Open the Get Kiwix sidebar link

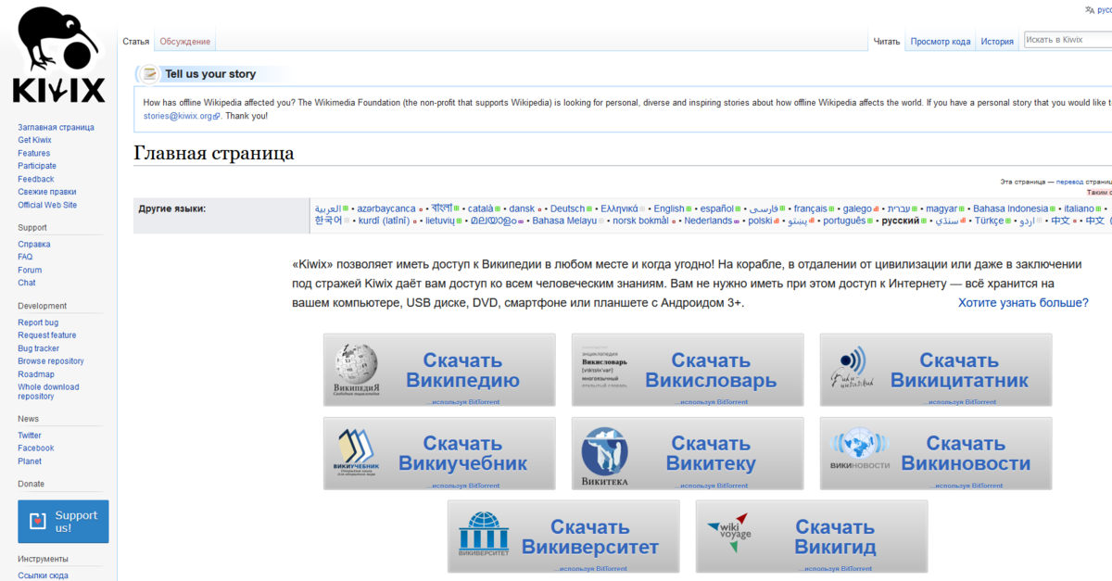pyautogui.click(x=34, y=140)
